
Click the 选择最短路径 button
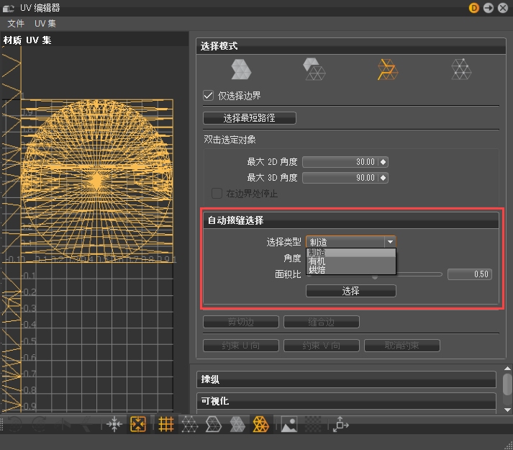pyautogui.click(x=249, y=118)
